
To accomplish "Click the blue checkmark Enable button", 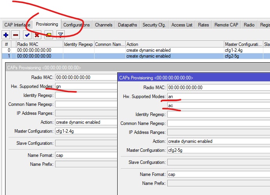I will (27, 35).
